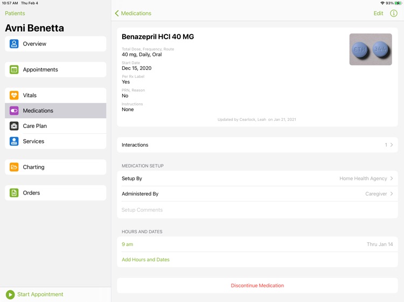Click the Overview person icon
404x302 pixels.
pyautogui.click(x=14, y=44)
